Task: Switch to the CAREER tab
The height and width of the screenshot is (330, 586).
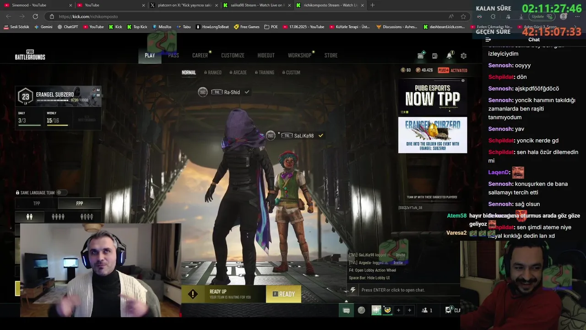Action: tap(200, 55)
